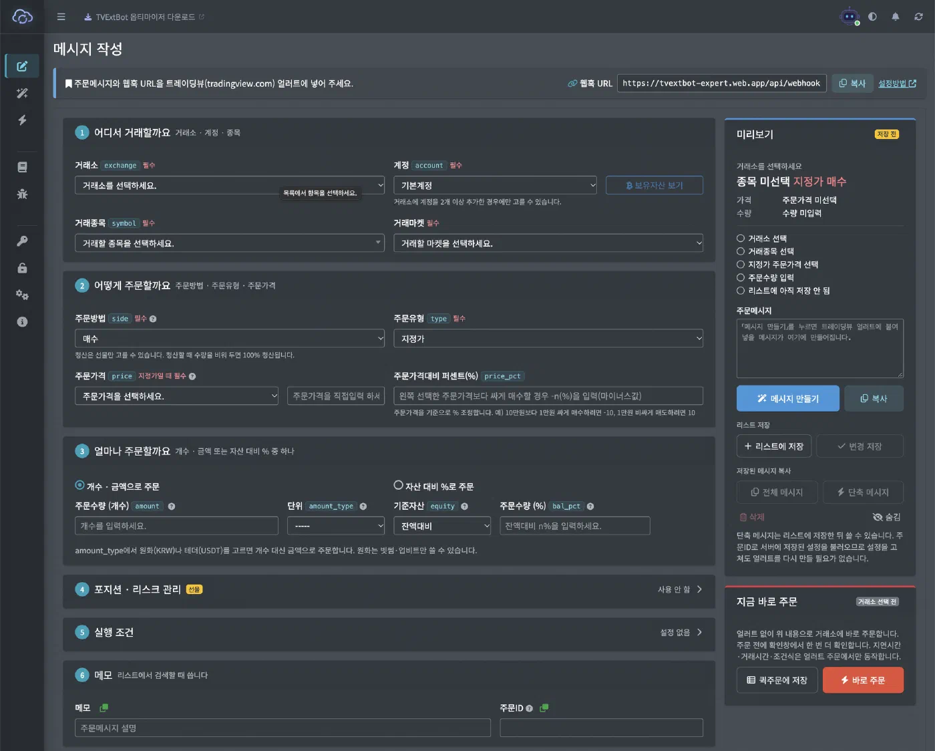Select 개수·금액으로 주문 radio button
Screen dimensions: 935x751
pyautogui.click(x=80, y=486)
